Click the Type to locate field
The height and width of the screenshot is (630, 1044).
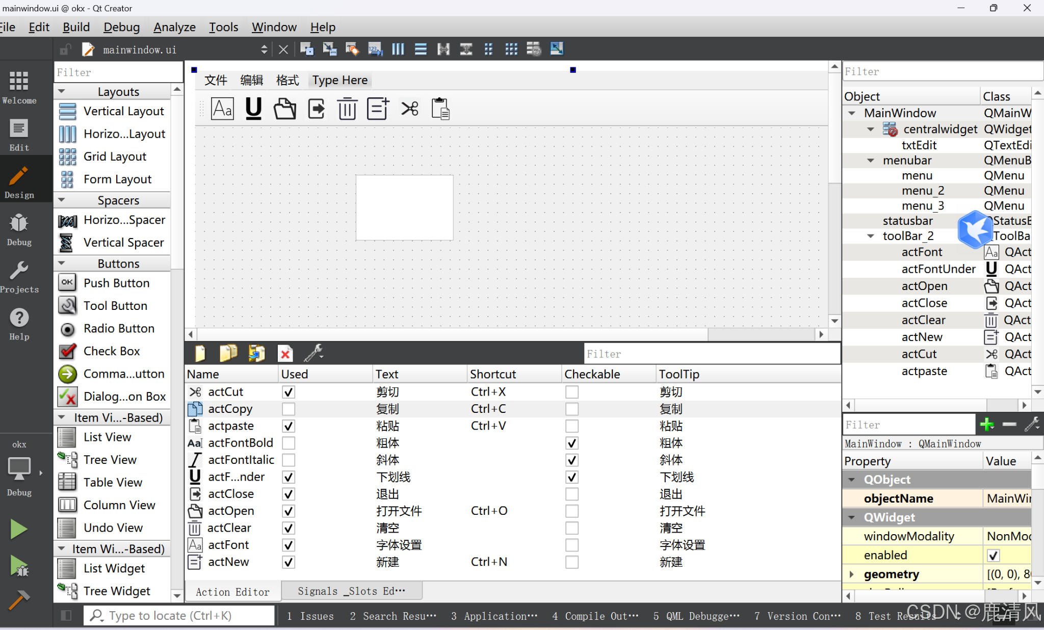179,616
